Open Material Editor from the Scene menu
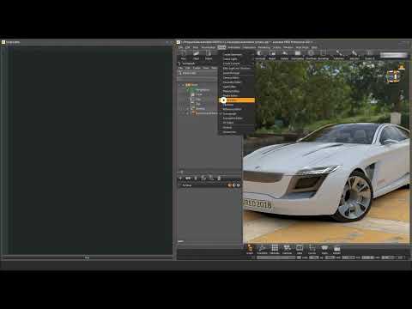 coord(231,91)
